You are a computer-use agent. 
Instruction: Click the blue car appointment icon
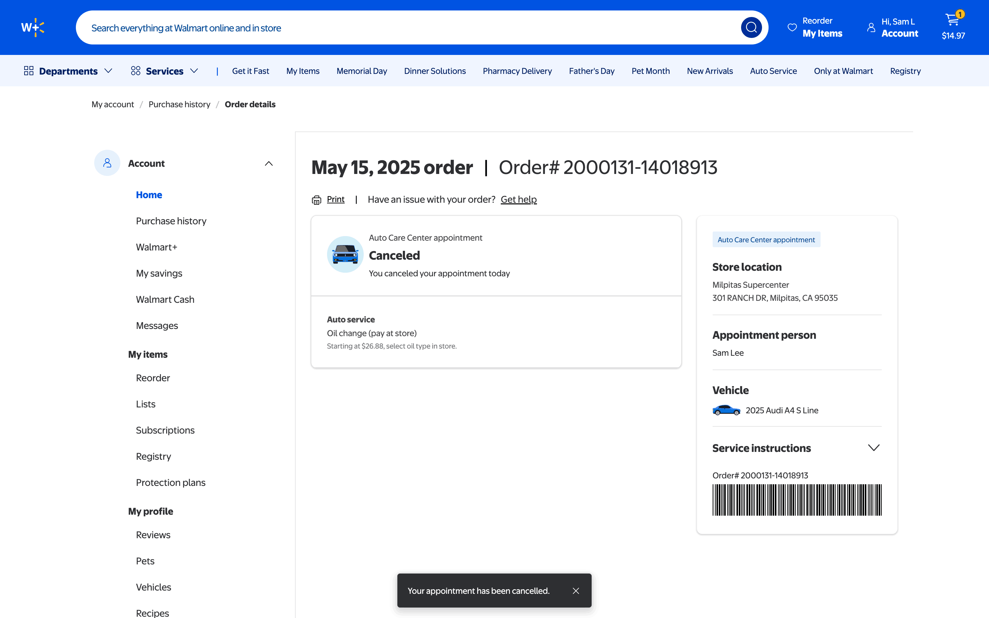coord(345,254)
